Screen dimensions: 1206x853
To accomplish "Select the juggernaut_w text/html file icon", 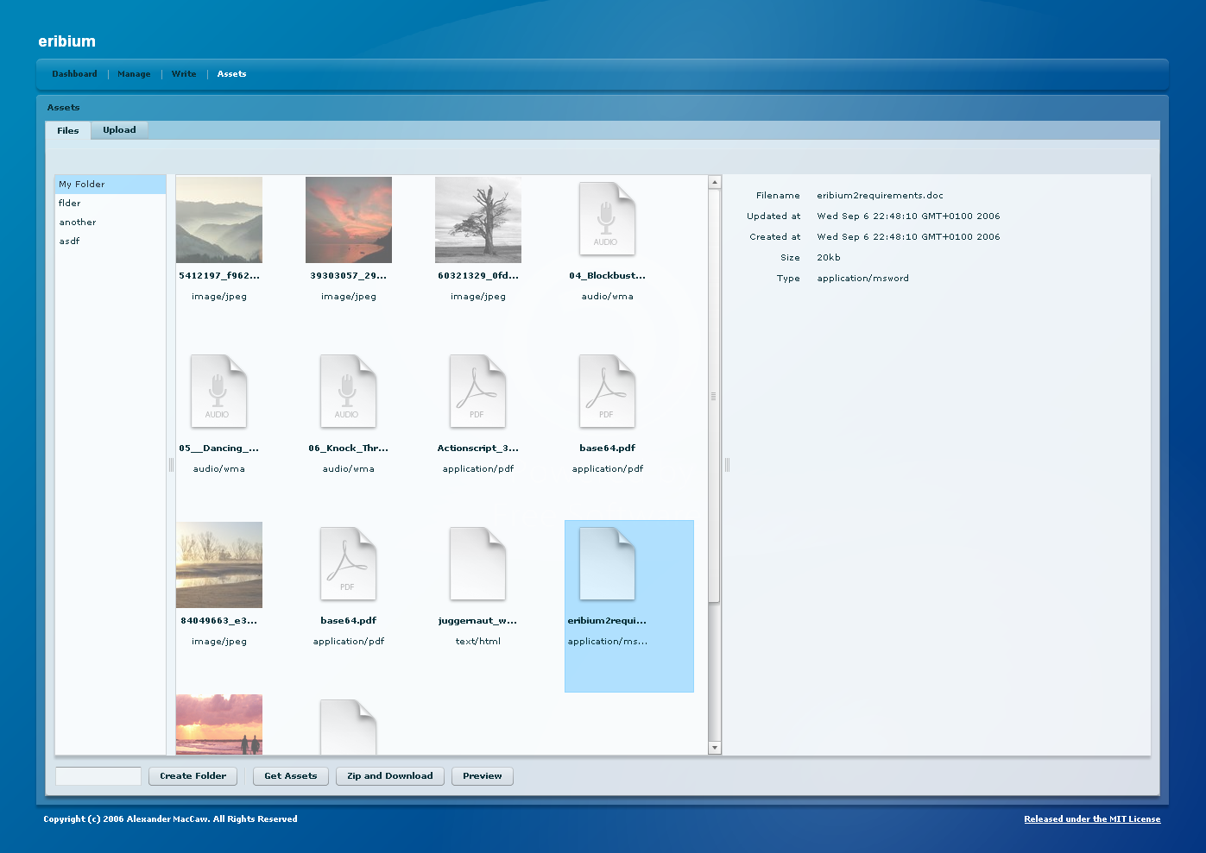I will click(x=477, y=564).
